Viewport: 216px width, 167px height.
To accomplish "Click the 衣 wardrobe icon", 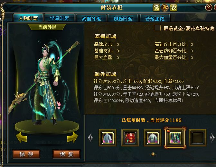I will coord(174,8).
